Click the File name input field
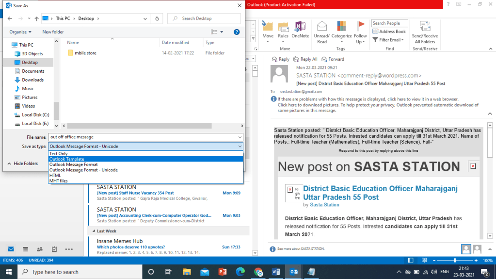 (145, 137)
